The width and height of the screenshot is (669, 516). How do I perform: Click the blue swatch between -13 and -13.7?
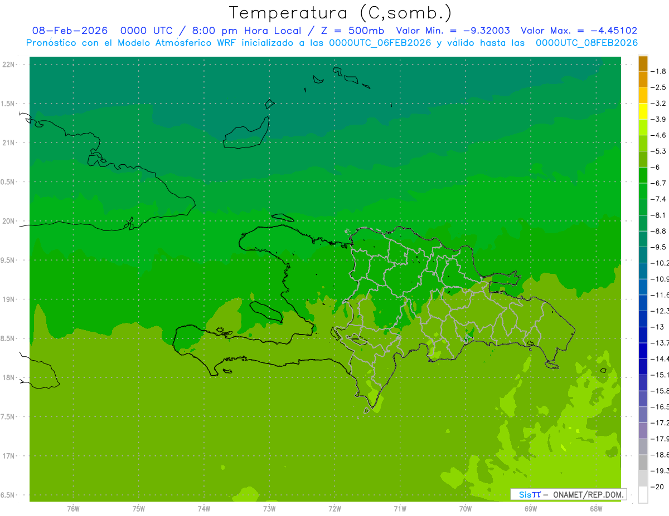click(643, 335)
